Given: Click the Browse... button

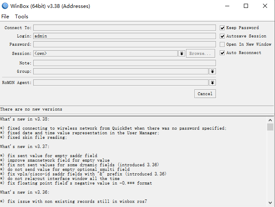Looking at the screenshot, I should pyautogui.click(x=201, y=53).
